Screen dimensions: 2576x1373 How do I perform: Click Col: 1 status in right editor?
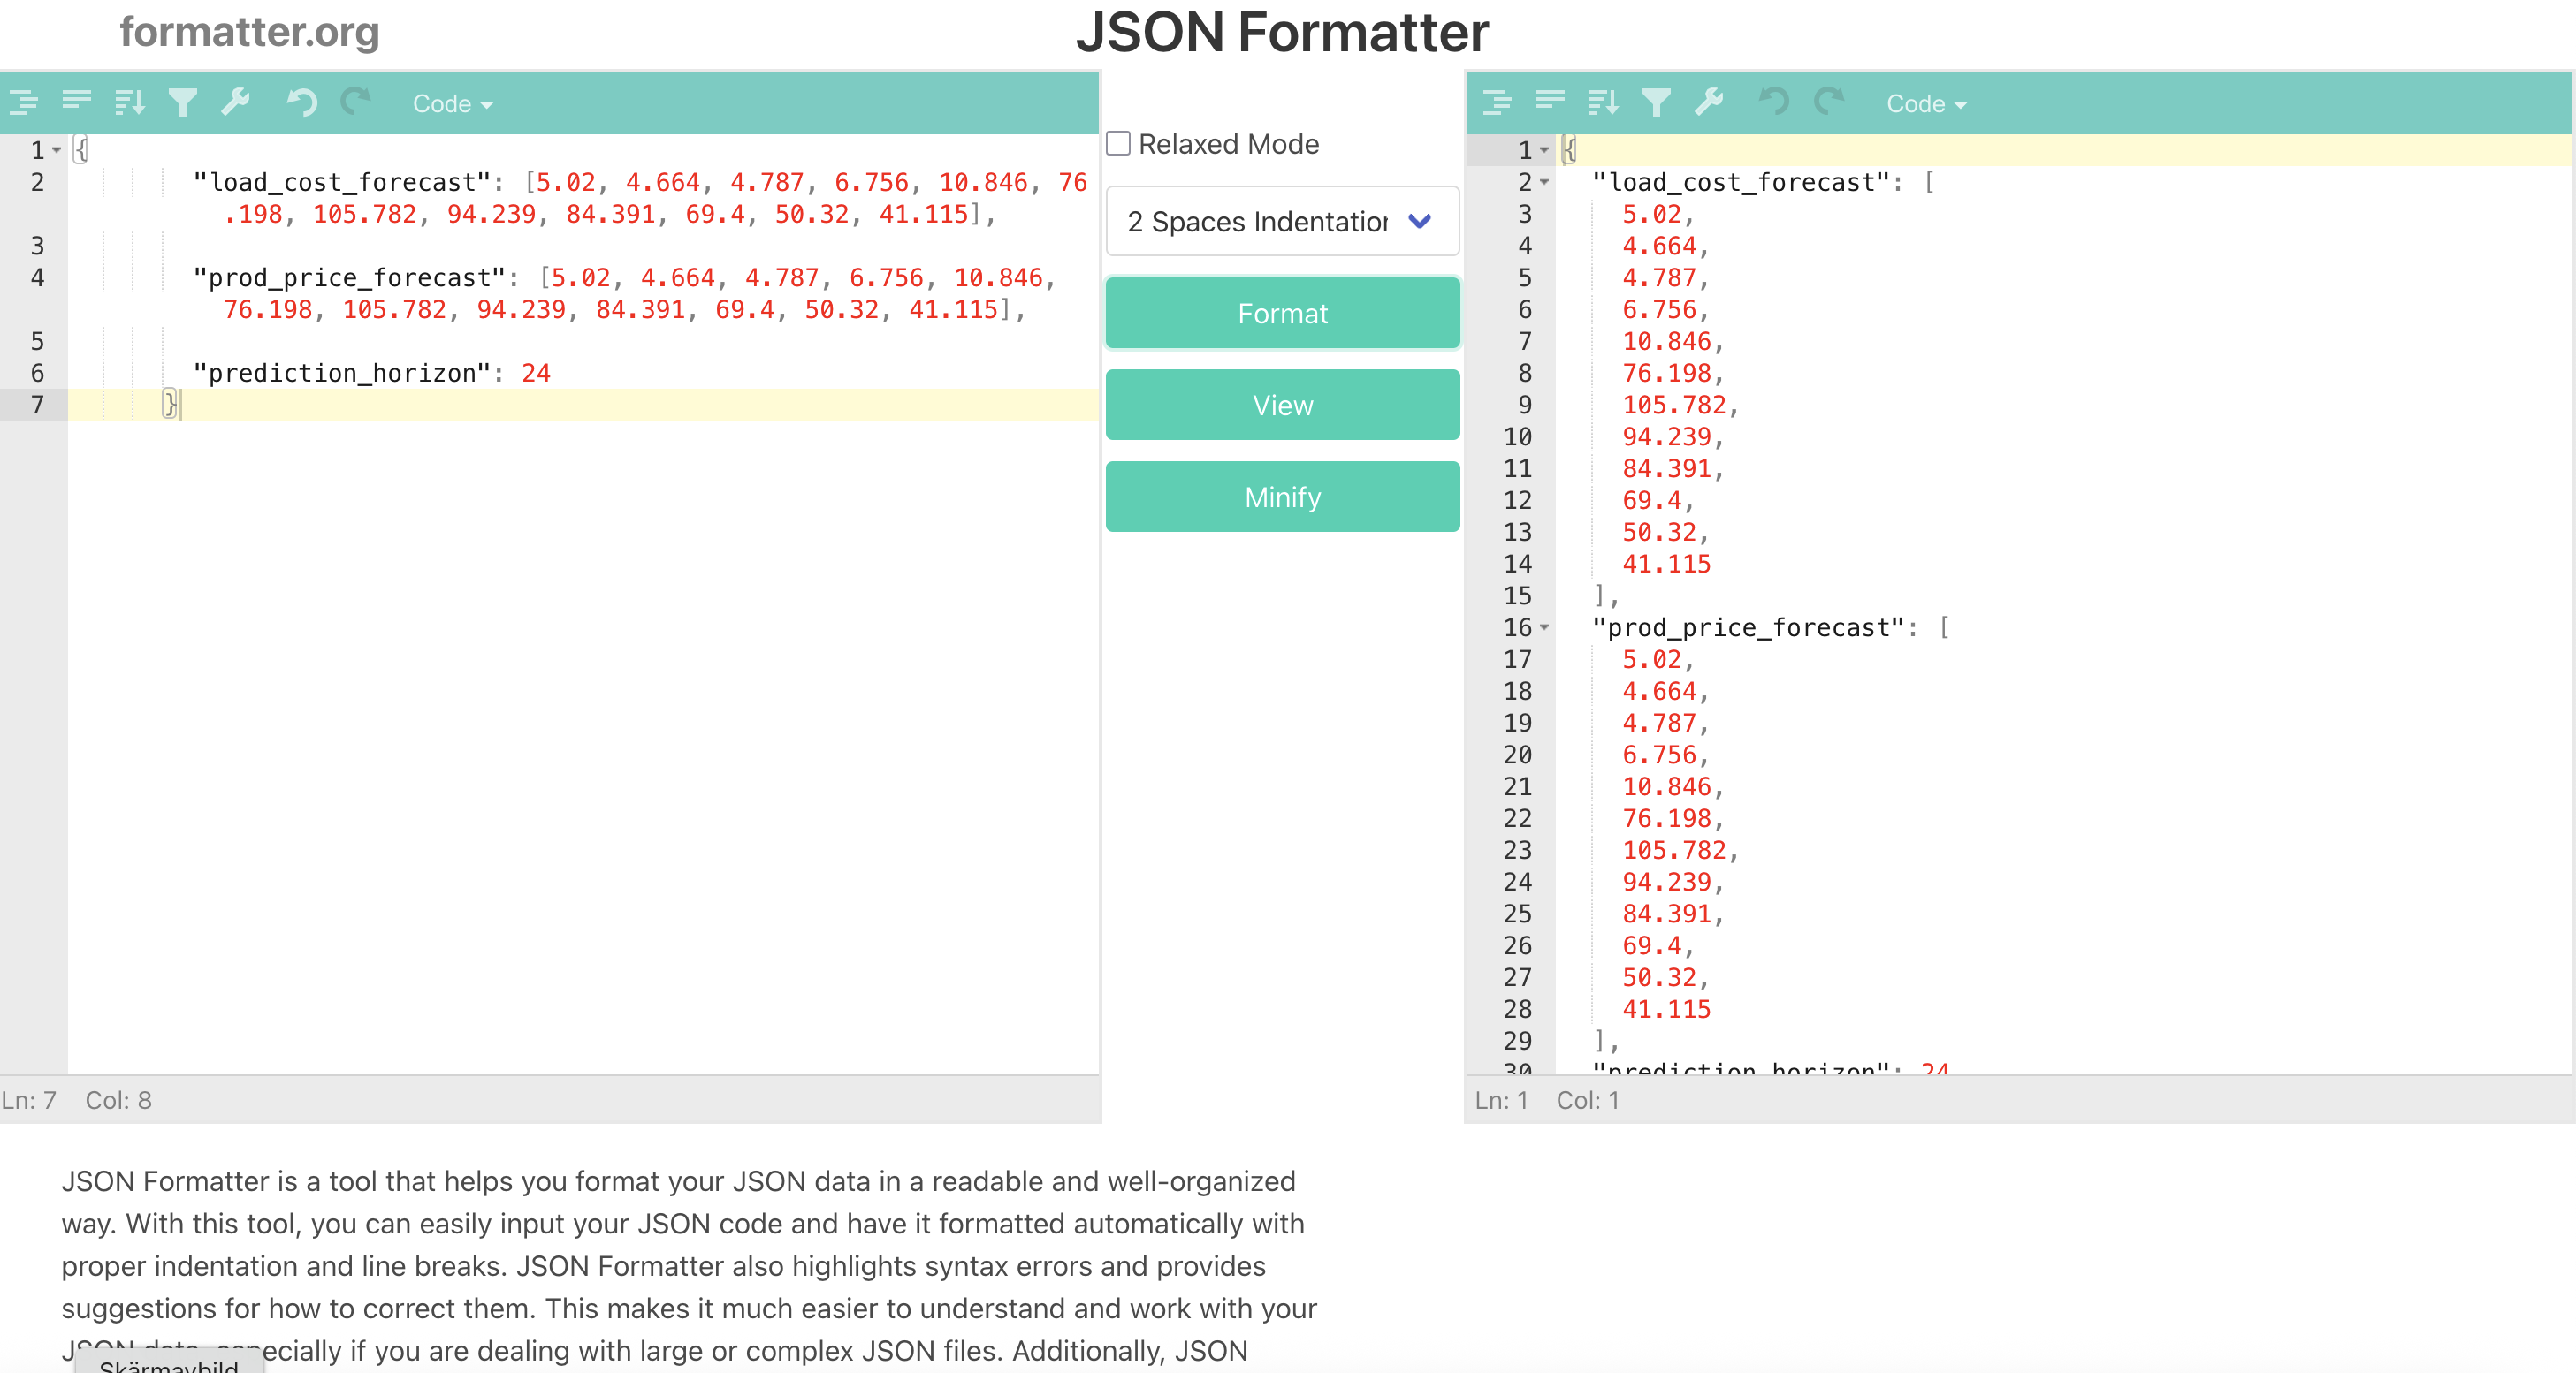pos(1588,1100)
